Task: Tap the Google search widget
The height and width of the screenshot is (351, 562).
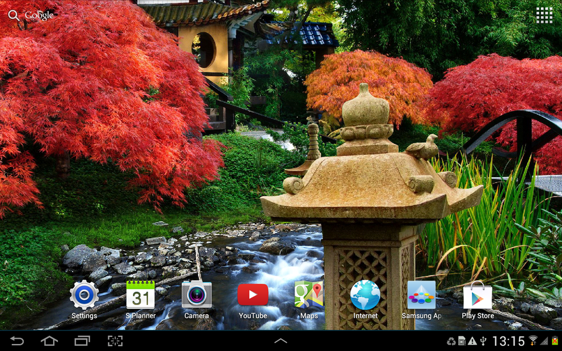Action: coord(31,15)
